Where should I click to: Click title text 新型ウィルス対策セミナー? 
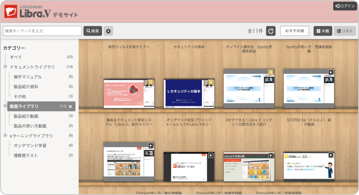[129, 47]
